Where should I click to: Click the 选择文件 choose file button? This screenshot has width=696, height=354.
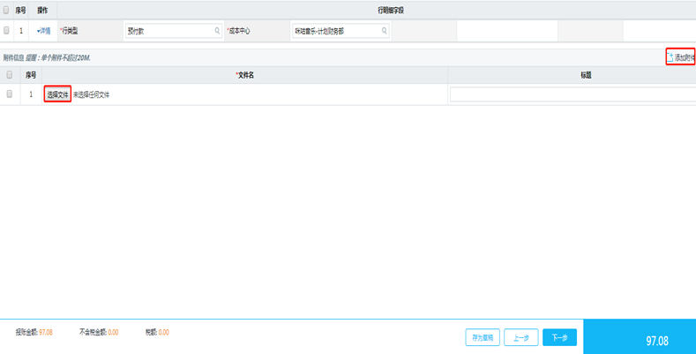point(57,94)
